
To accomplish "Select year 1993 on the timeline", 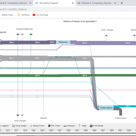I will (x=86, y=131).
